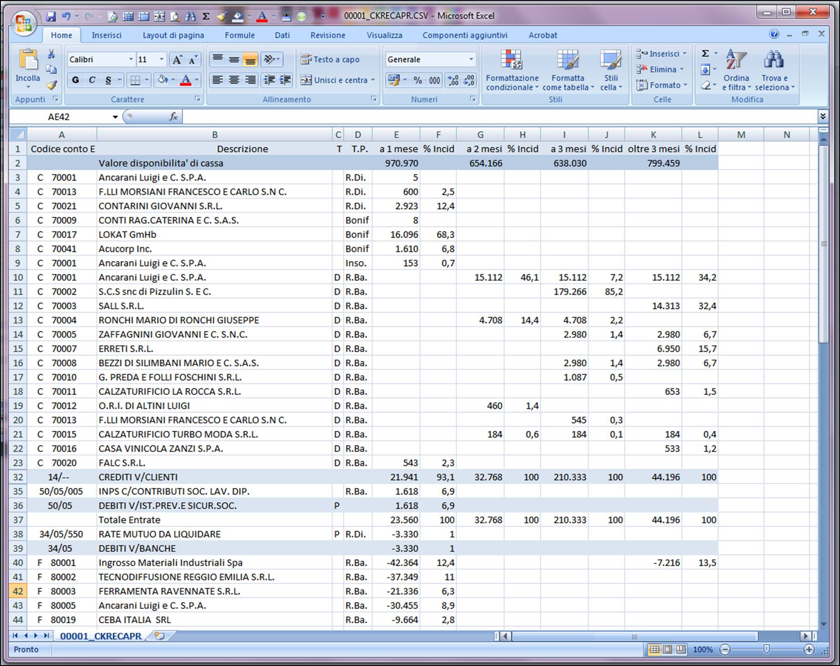Click the AutoSum sigma icon in Modifica
The width and height of the screenshot is (840, 666).
point(705,53)
